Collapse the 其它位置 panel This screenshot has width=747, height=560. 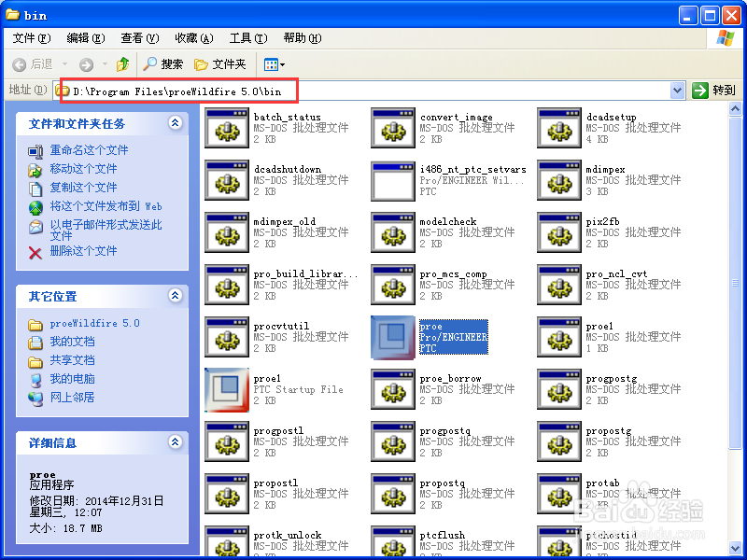click(x=175, y=296)
